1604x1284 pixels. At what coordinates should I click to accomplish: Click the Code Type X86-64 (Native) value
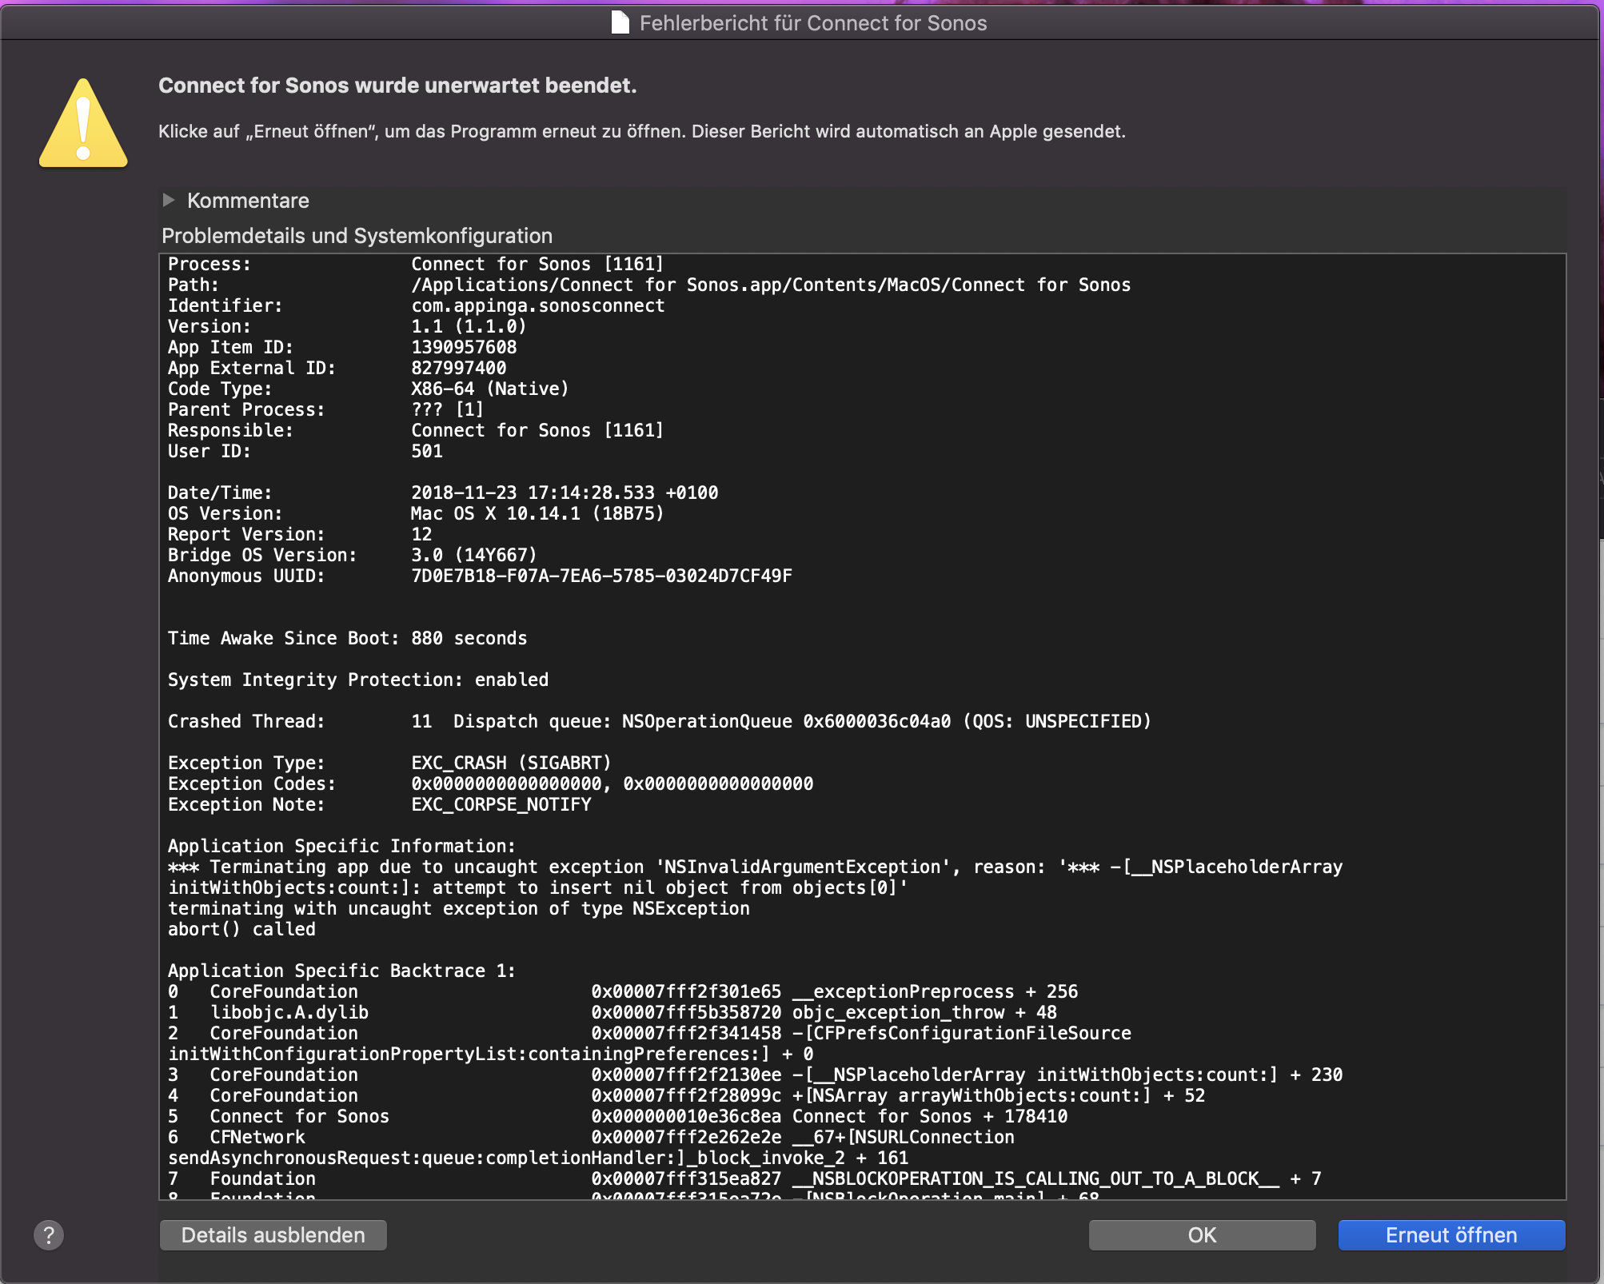click(490, 389)
